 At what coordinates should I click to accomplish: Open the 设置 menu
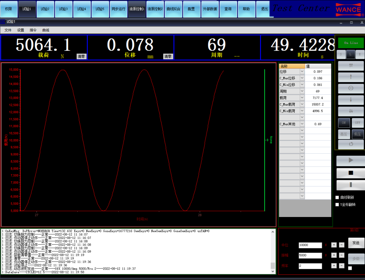[x=21, y=30]
